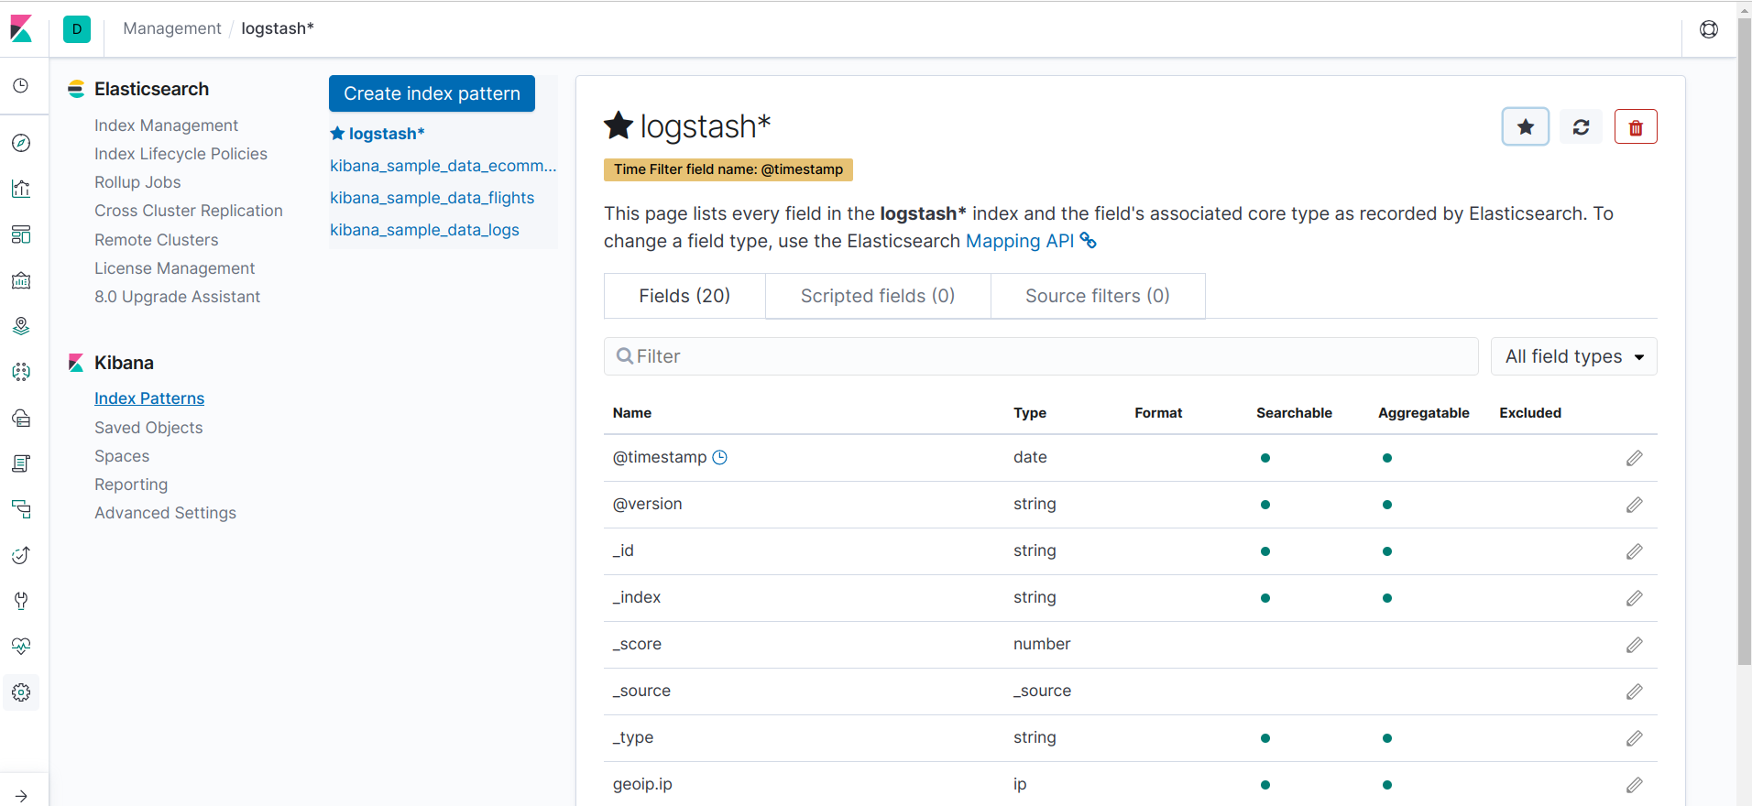
Task: Open the All field types dropdown
Action: (1574, 356)
